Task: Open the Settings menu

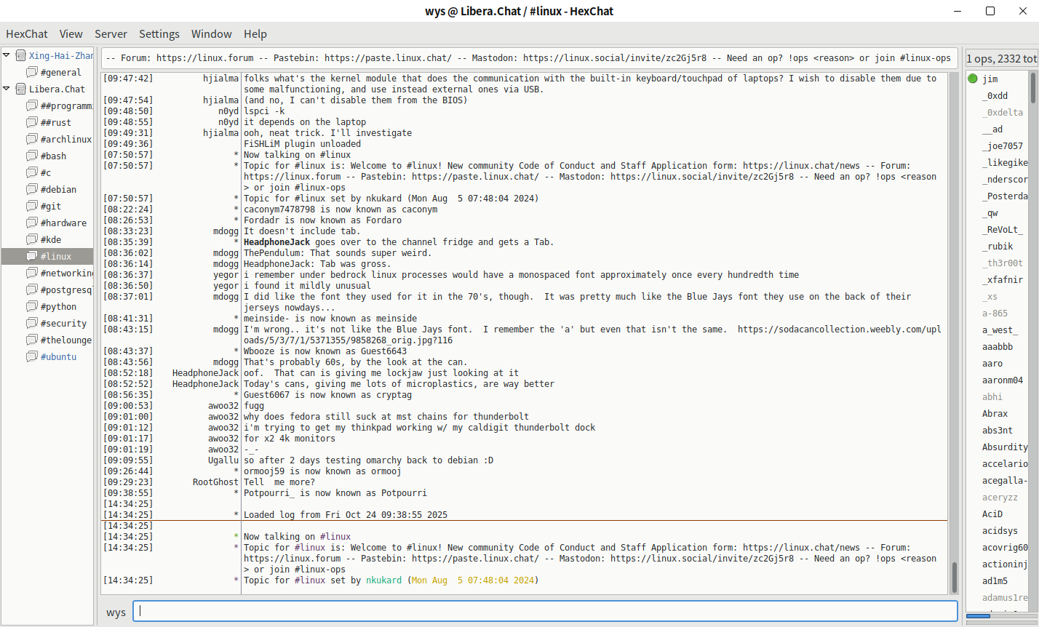Action: point(159,33)
